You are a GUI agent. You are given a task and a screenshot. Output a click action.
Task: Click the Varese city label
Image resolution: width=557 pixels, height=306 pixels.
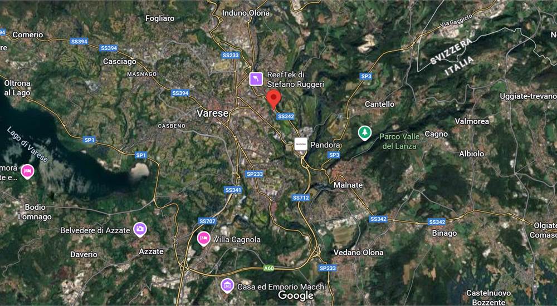(x=212, y=113)
